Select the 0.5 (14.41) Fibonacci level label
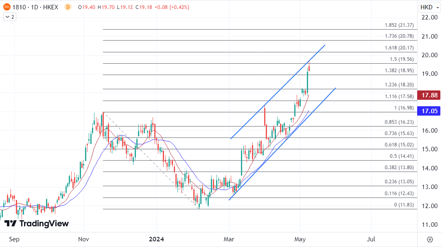Image resolution: width=442 pixels, height=247 pixels. (x=402, y=156)
